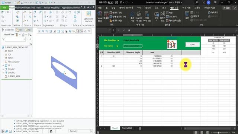Open Excel Power Pivot tab
238x134 pixels.
209,8
